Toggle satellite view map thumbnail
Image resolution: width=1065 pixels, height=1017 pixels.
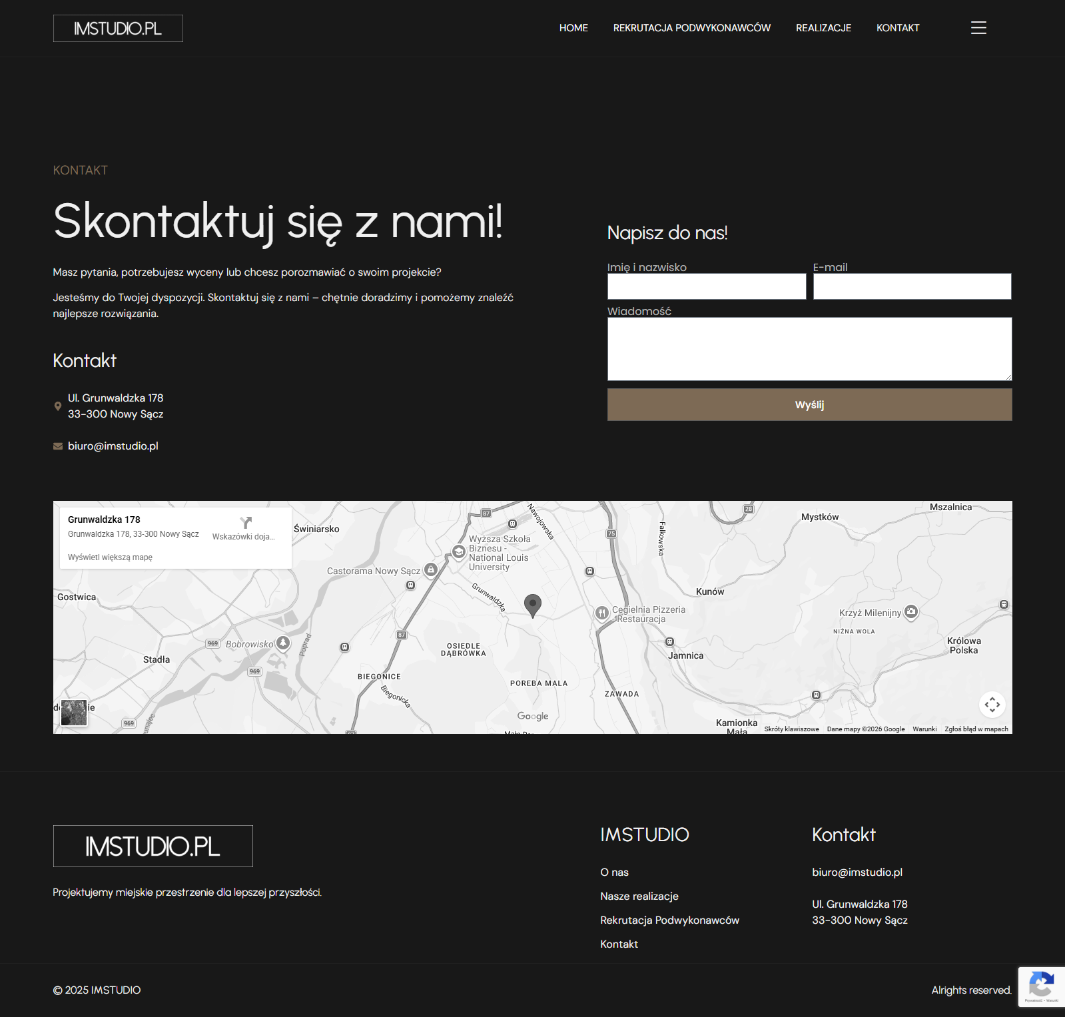point(74,712)
